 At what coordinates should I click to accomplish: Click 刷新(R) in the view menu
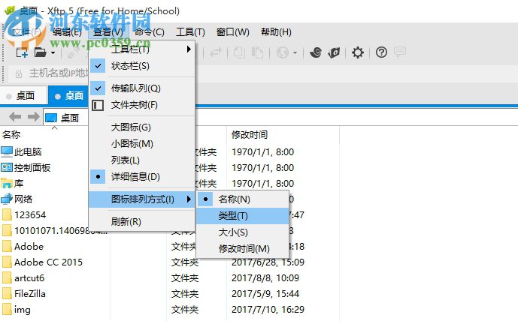(142, 221)
